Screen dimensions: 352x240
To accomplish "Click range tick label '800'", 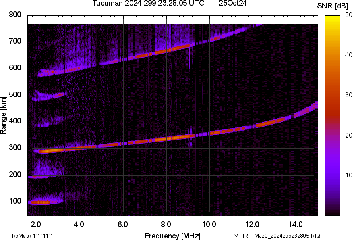I will (15, 15).
